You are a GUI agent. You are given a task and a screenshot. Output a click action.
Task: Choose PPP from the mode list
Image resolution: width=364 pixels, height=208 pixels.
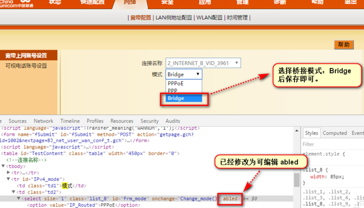(x=184, y=91)
